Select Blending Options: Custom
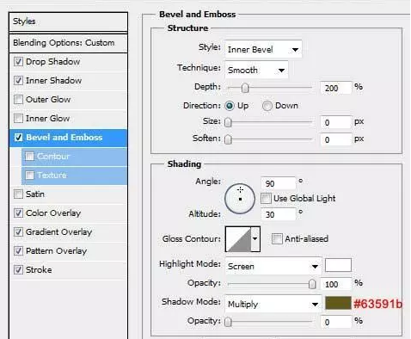The width and height of the screenshot is (411, 339). point(68,43)
